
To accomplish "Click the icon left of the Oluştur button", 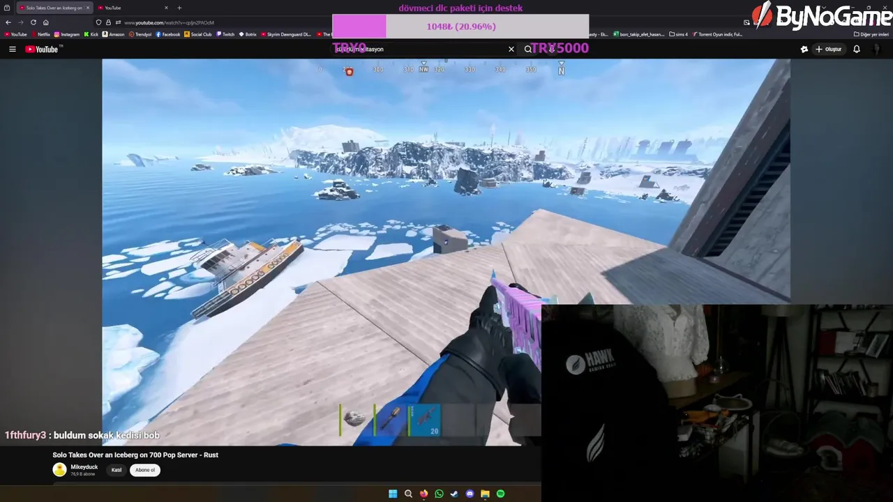I will 804,49.
